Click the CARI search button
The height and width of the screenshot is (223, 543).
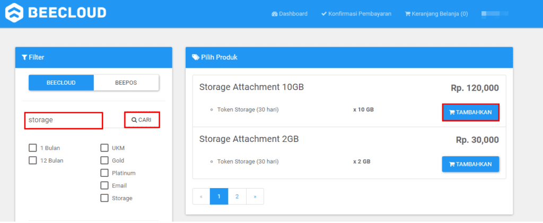point(142,120)
